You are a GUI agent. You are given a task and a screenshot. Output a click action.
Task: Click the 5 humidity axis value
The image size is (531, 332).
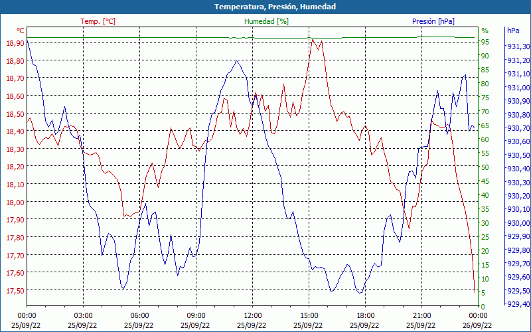point(483,293)
